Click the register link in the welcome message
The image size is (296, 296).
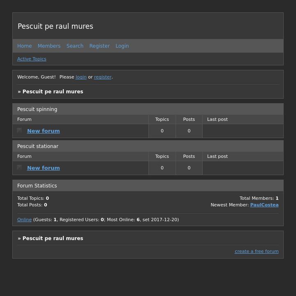click(x=103, y=77)
